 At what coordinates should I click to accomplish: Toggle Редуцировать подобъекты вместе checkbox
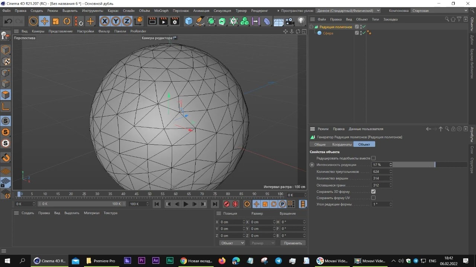coord(373,158)
